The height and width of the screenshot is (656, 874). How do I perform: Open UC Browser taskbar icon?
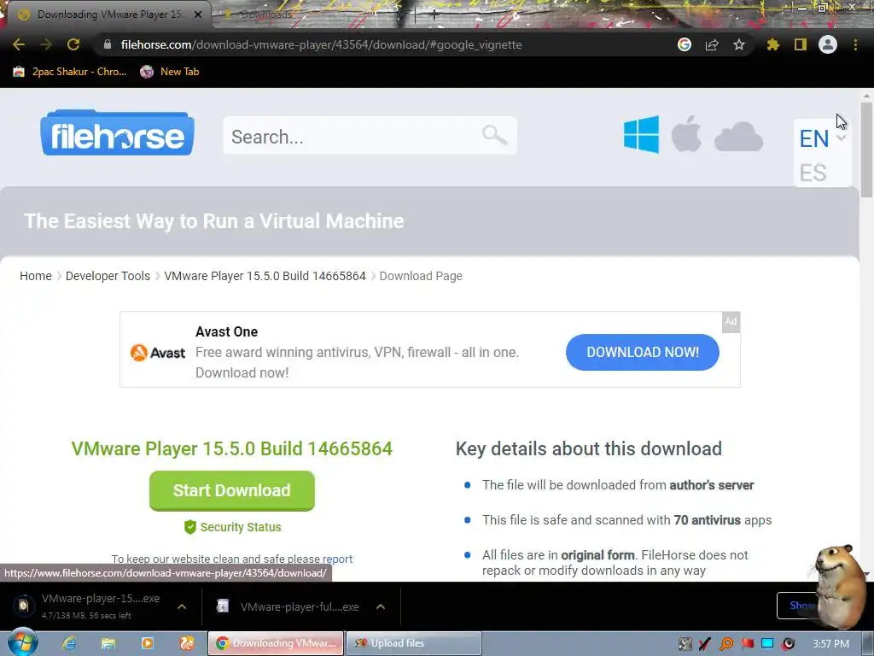pos(187,643)
